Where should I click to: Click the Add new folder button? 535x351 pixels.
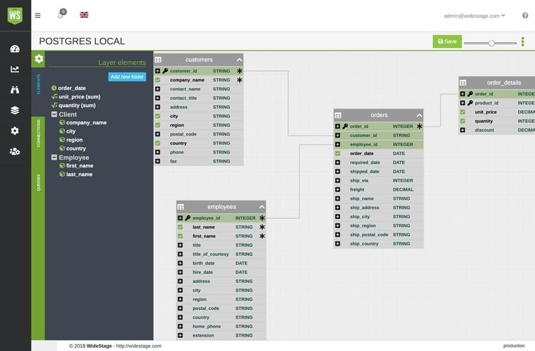coord(127,77)
